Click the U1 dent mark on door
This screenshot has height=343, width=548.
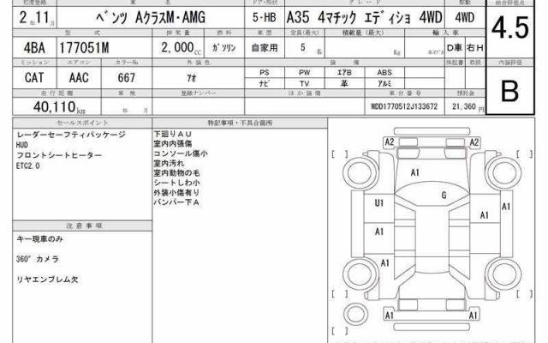tap(379, 203)
